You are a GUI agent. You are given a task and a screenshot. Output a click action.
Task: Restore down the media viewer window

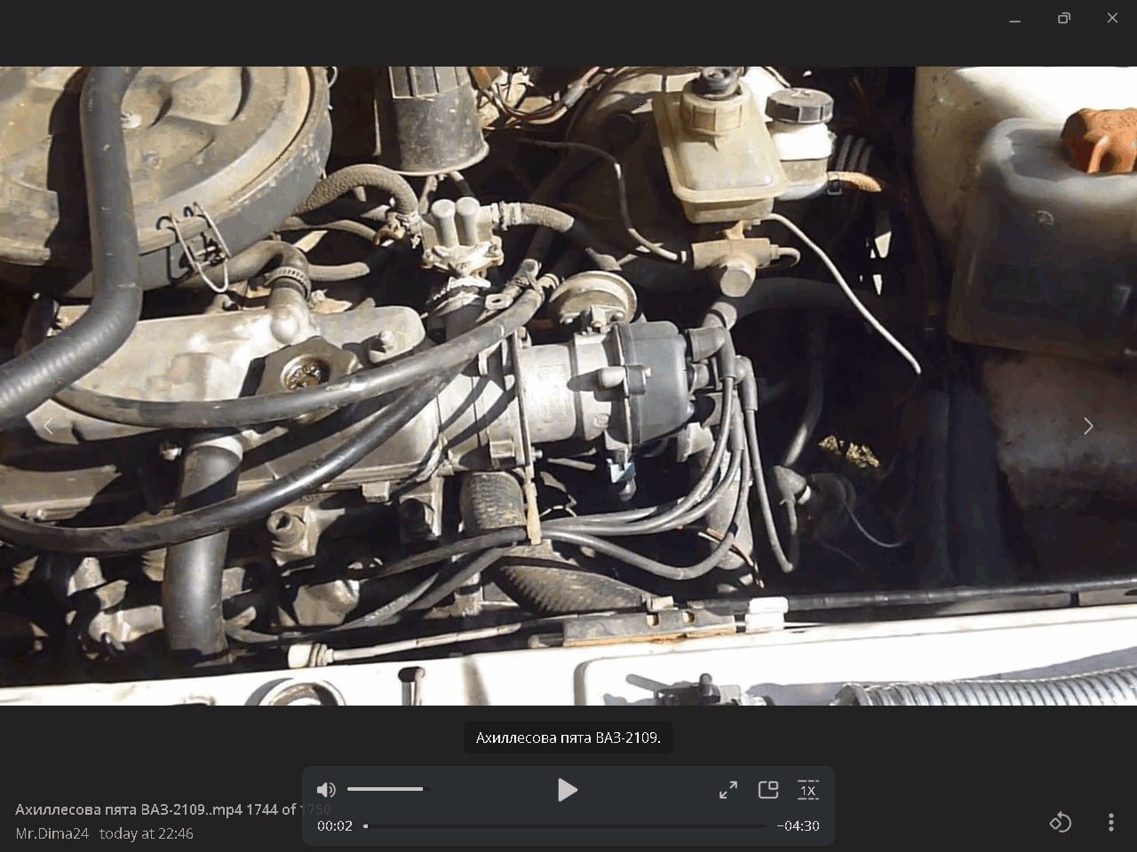[x=1064, y=18]
